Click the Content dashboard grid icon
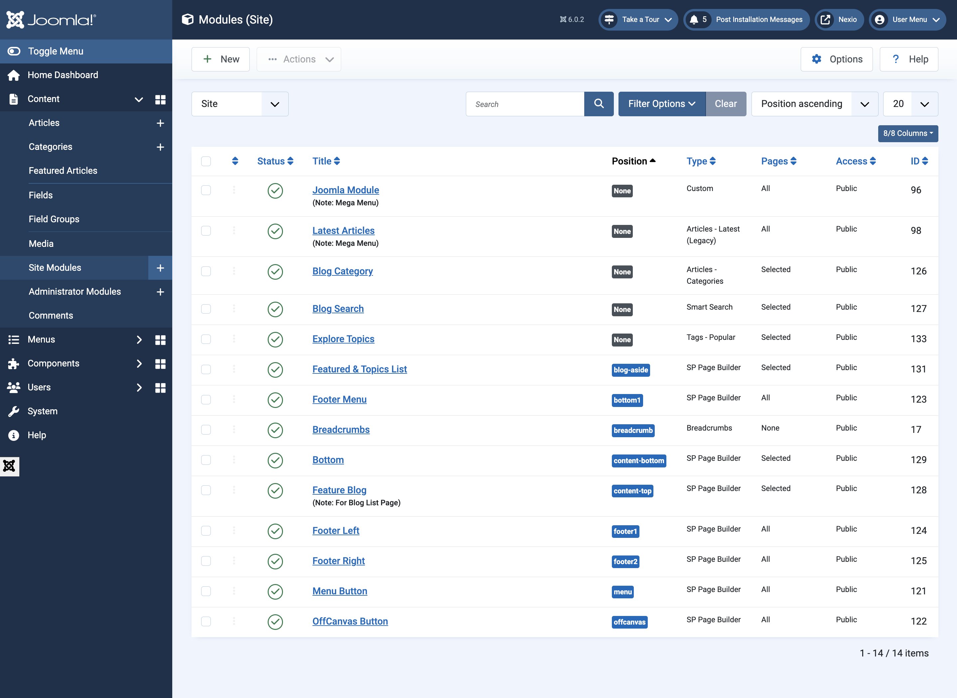The image size is (957, 698). [160, 99]
